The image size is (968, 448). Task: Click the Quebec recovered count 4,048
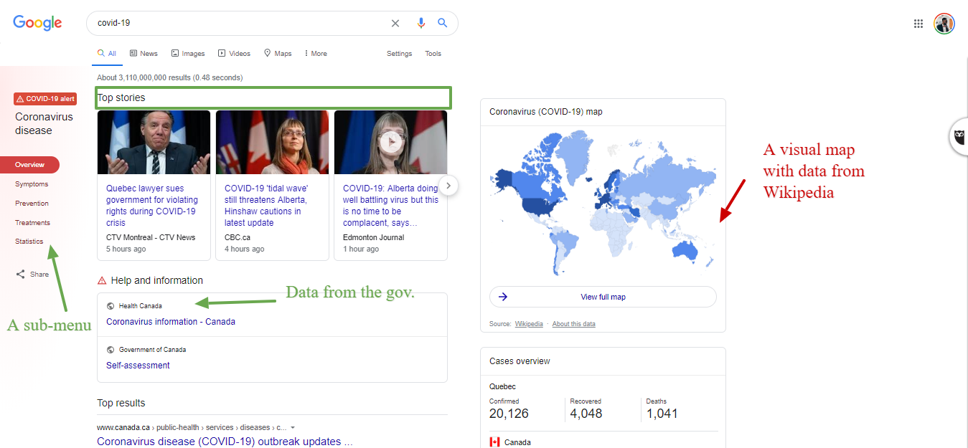(586, 414)
